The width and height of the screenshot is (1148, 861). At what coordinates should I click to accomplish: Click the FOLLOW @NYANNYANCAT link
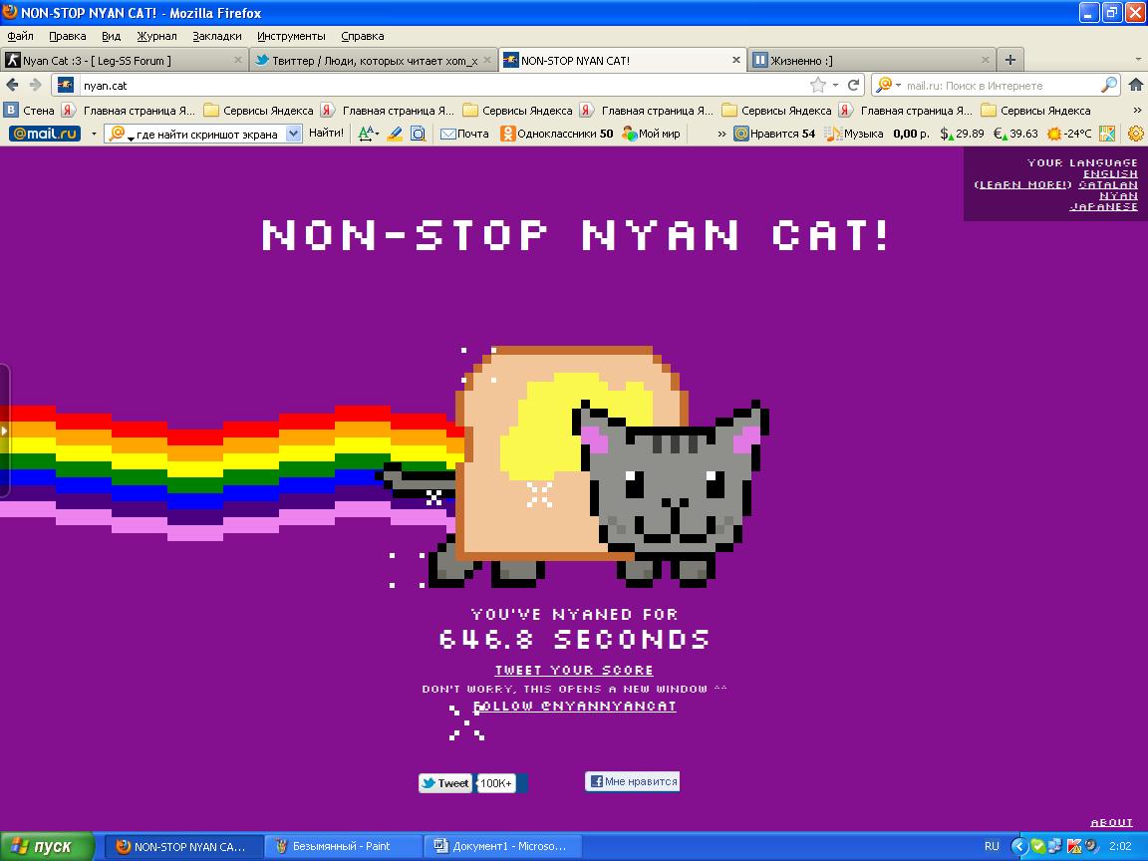[575, 706]
